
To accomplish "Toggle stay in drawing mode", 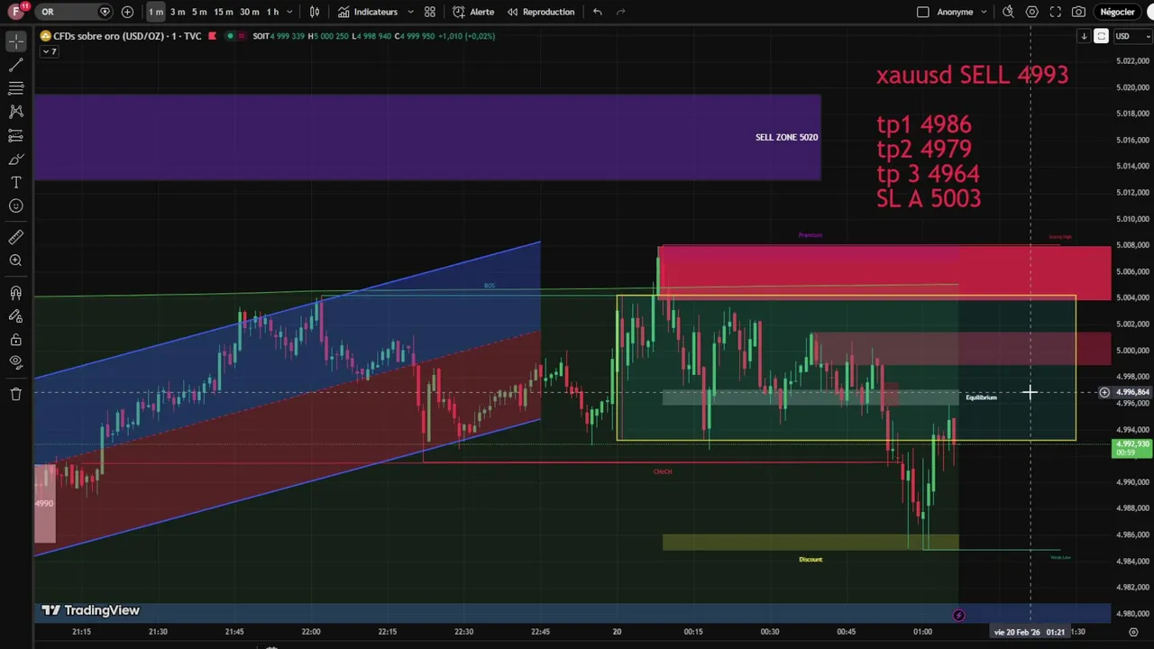I will tap(16, 316).
